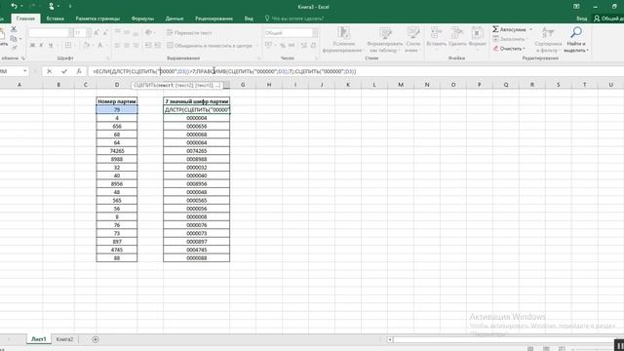Expand the Name Box dropdown arrow
Viewport: 624px width, 351px height.
tap(24, 71)
